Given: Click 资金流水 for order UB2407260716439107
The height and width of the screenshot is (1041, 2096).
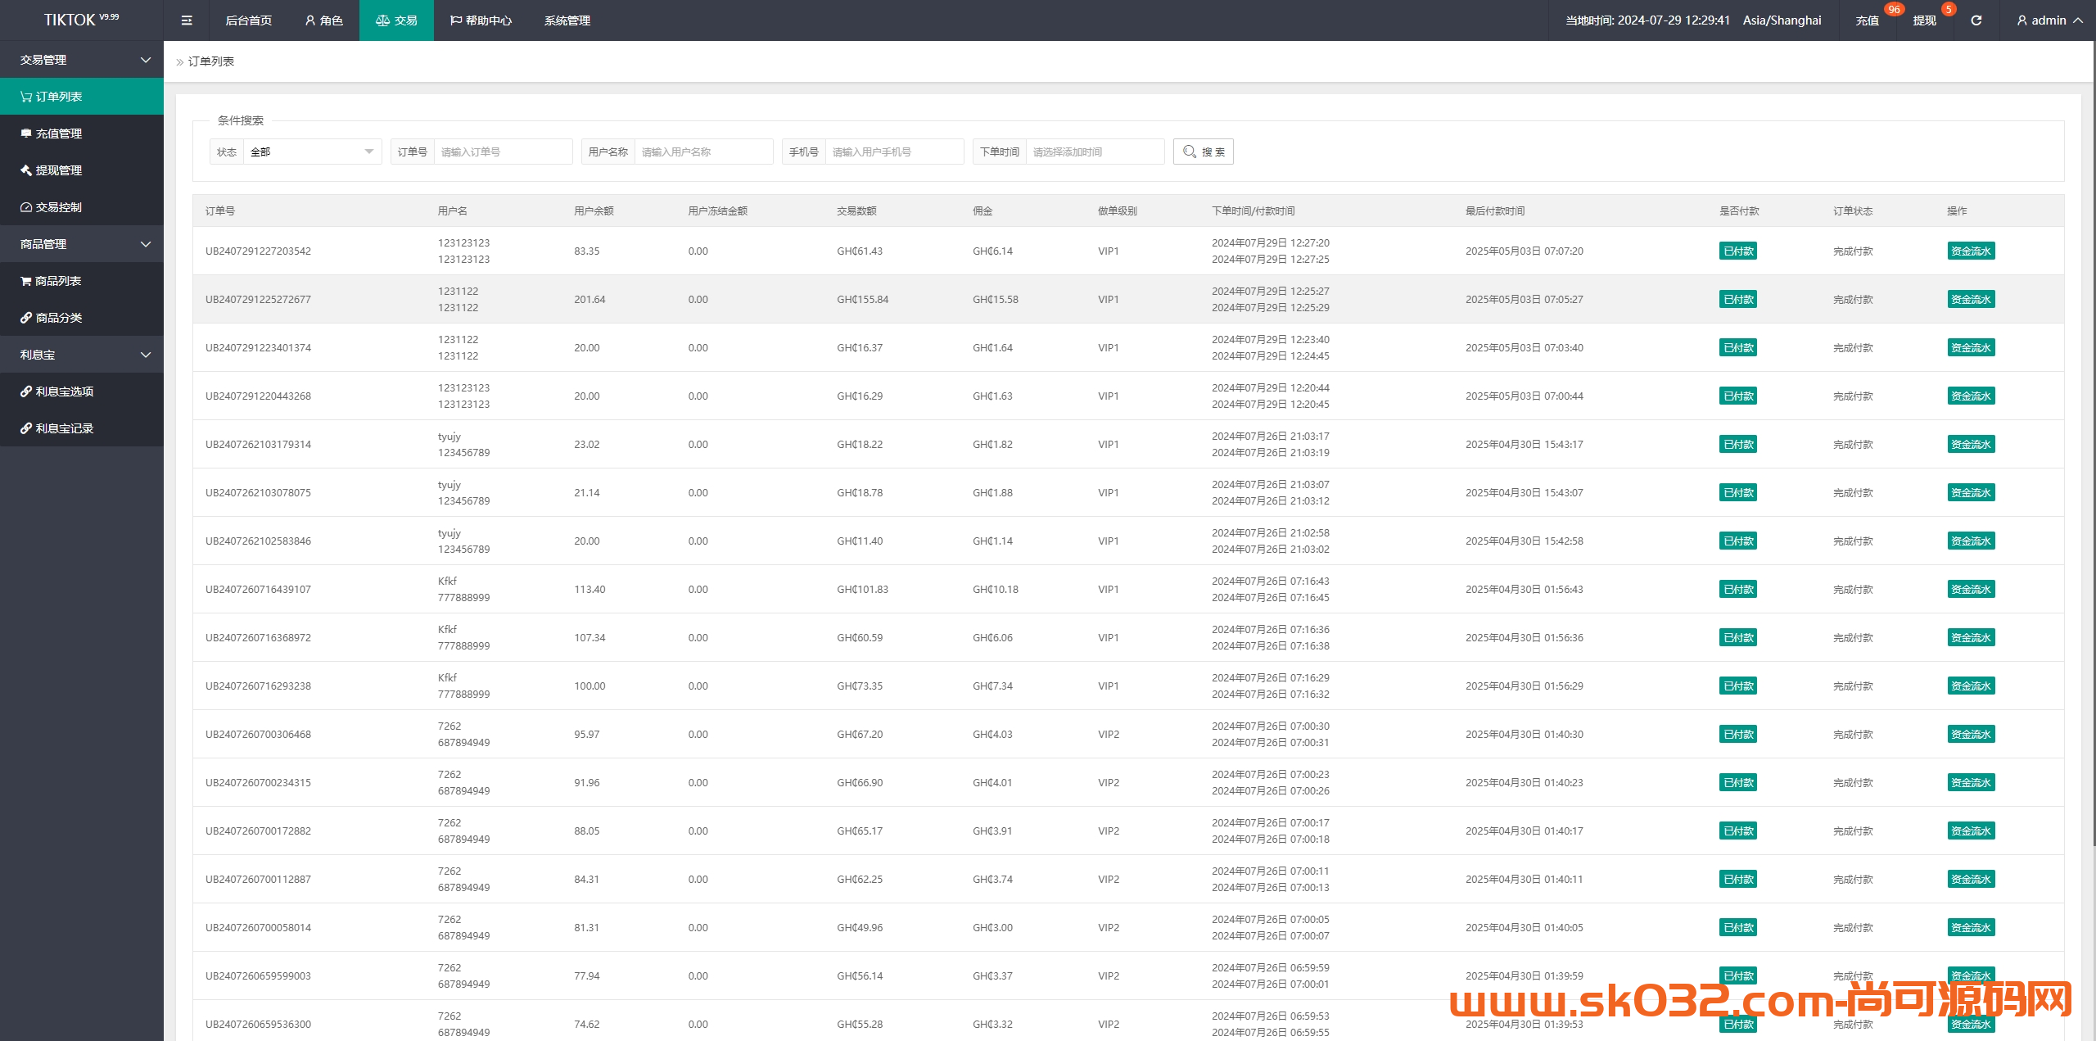Looking at the screenshot, I should (x=1971, y=589).
